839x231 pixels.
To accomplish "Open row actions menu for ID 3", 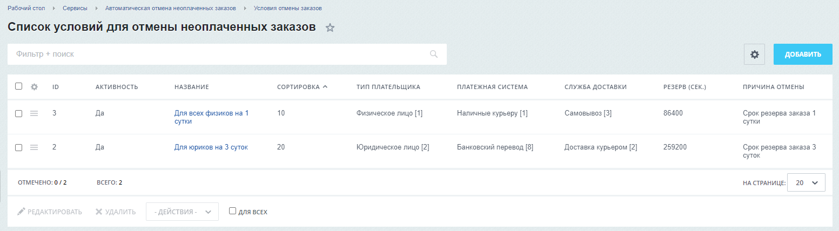I will tap(34, 113).
